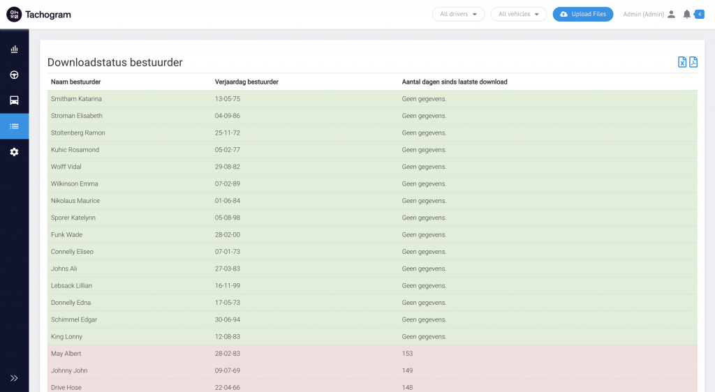Screen dimensions: 715x392
Task: Click birthday 30-06-94
Action: 228,319
